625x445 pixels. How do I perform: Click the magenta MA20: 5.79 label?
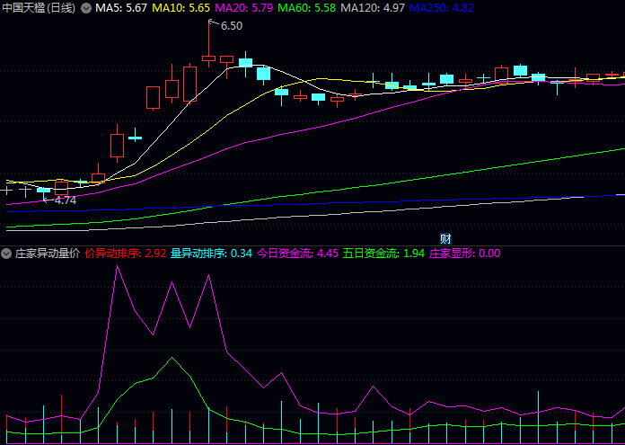click(244, 8)
